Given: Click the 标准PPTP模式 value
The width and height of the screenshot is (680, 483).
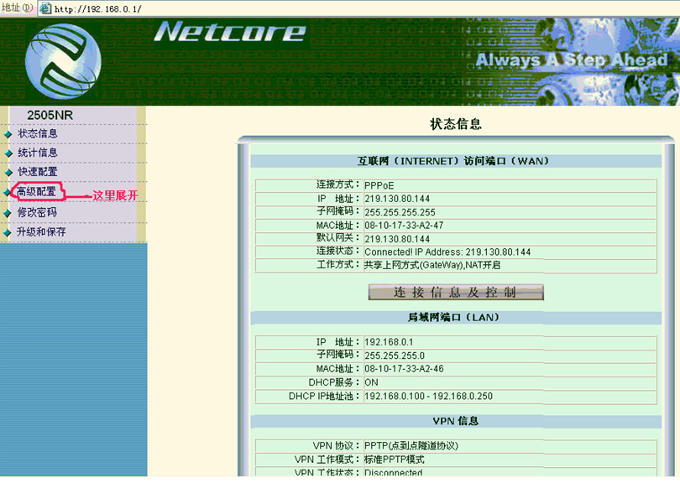Looking at the screenshot, I should pos(395,460).
